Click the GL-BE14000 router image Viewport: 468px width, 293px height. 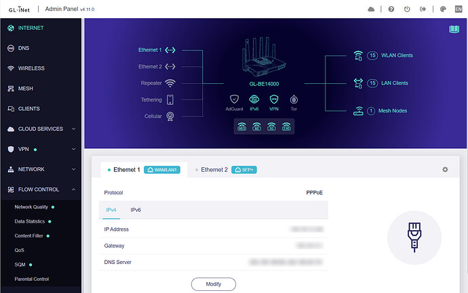pyautogui.click(x=264, y=57)
